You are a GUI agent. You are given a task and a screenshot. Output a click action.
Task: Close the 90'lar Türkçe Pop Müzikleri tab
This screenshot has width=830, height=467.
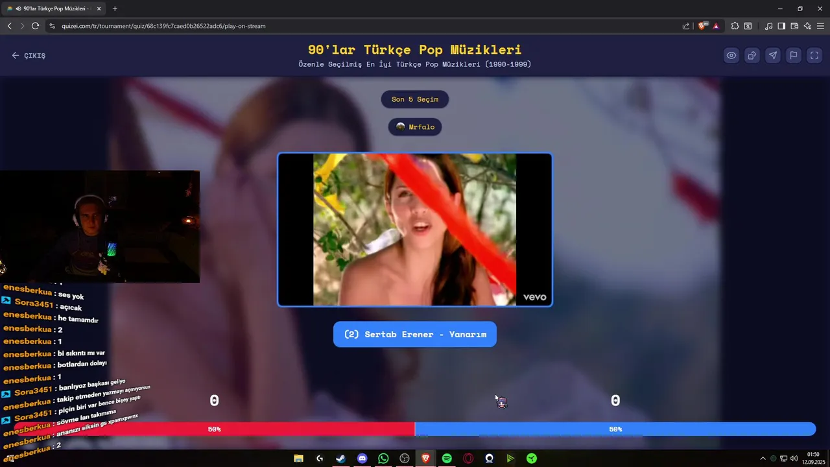[99, 8]
